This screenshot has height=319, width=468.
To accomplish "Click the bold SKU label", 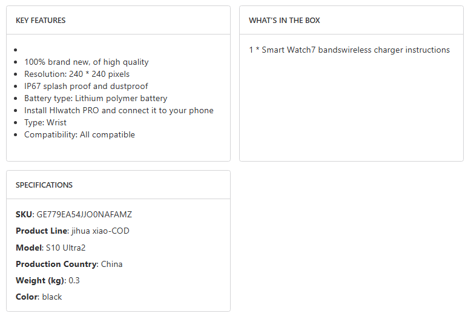I will tap(24, 214).
